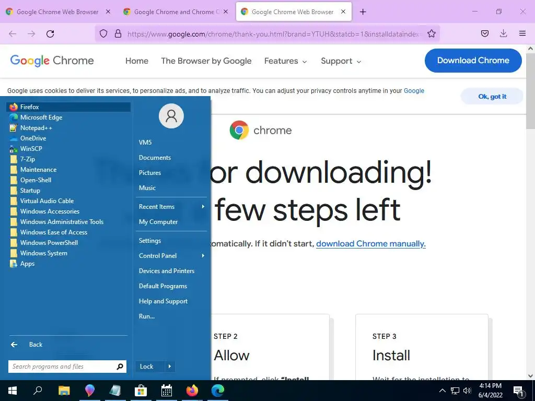Open the Home nav link
The width and height of the screenshot is (535, 401).
point(137,61)
